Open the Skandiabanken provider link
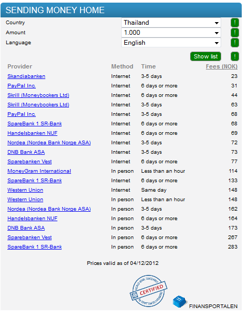This screenshot has height=316, width=247. point(26,76)
